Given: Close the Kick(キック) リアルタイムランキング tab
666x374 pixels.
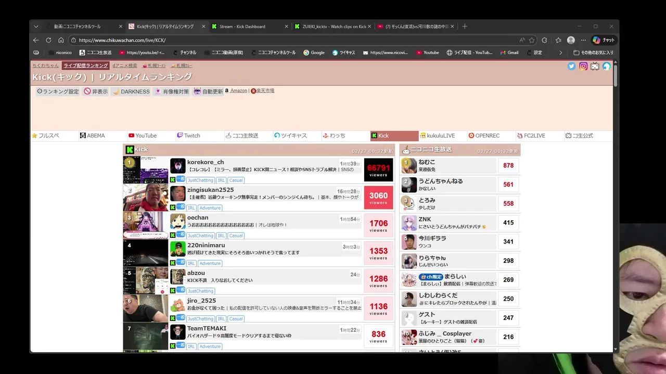Looking at the screenshot, I should point(203,26).
